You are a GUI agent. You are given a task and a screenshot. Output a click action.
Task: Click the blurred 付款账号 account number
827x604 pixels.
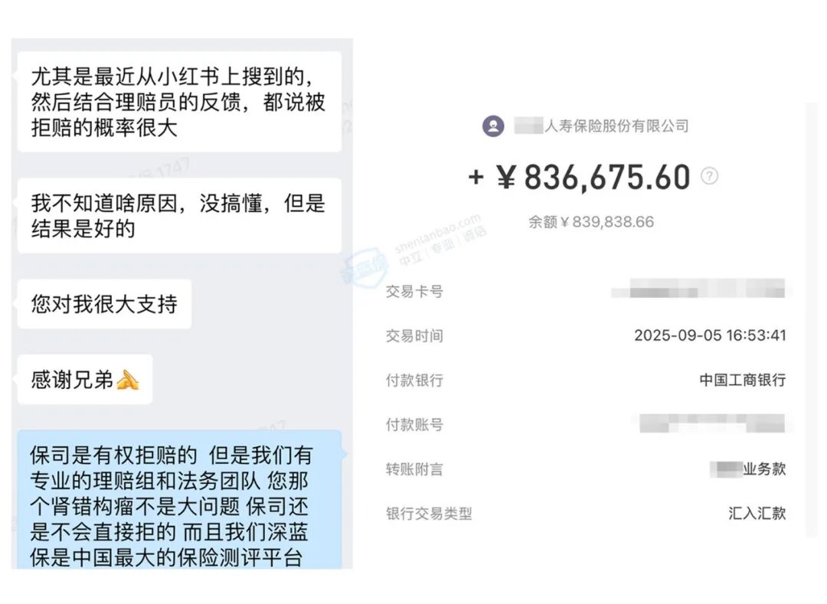711,423
